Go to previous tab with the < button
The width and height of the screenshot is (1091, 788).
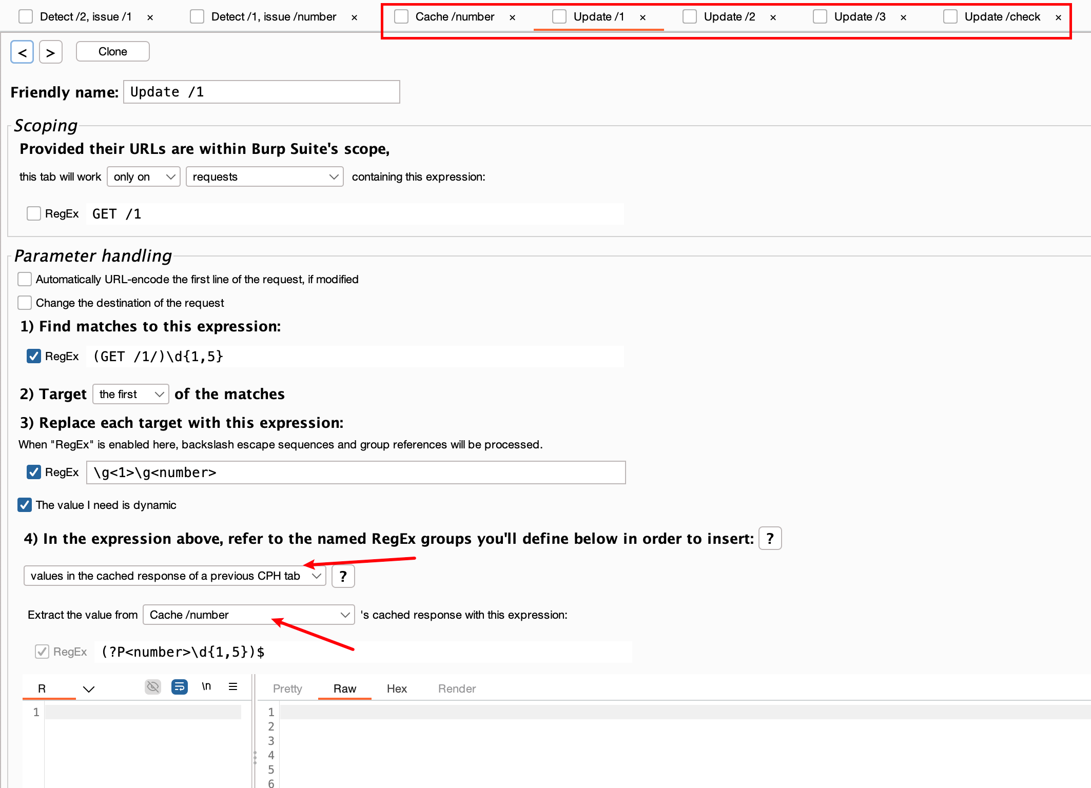[22, 52]
